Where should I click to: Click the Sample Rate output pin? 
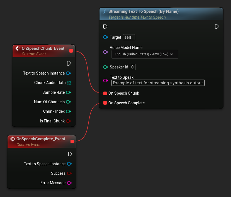click(x=68, y=92)
